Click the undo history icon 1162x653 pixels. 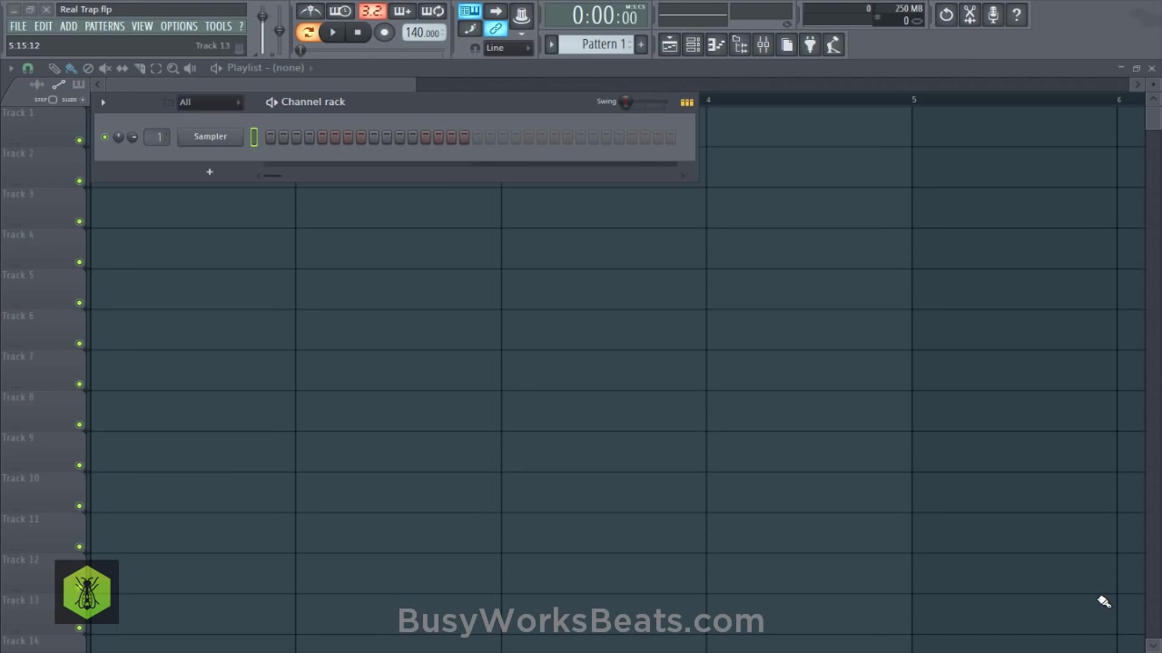(946, 15)
